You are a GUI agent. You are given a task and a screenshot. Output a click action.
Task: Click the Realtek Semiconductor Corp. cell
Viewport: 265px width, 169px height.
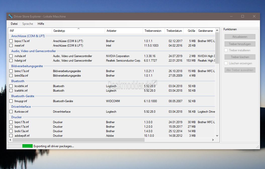click(123, 60)
